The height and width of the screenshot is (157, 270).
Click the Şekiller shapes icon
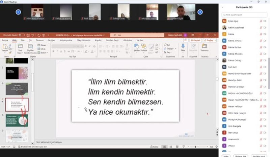137,46
